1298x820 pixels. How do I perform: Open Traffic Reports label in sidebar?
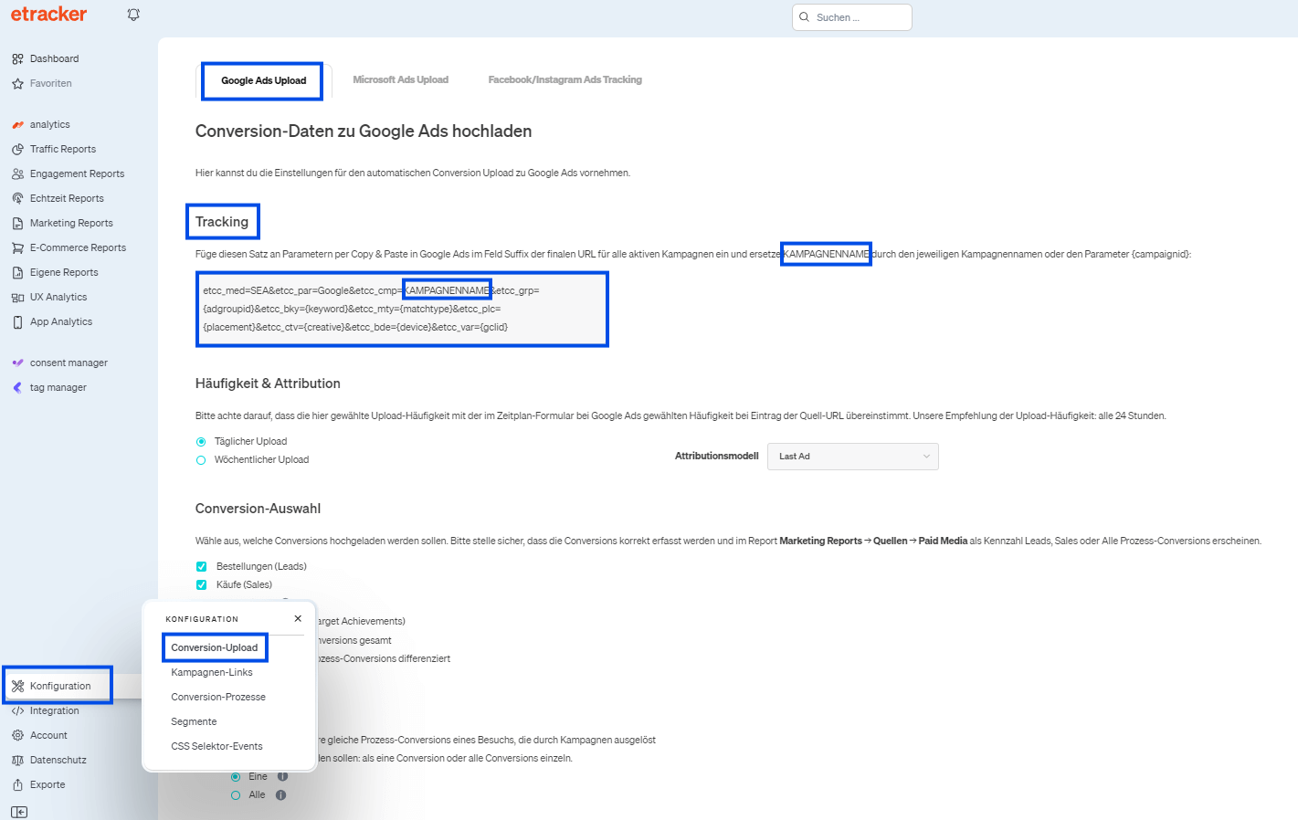click(x=63, y=149)
